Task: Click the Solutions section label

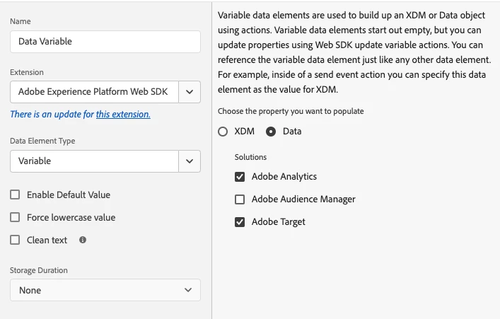Action: pyautogui.click(x=251, y=157)
